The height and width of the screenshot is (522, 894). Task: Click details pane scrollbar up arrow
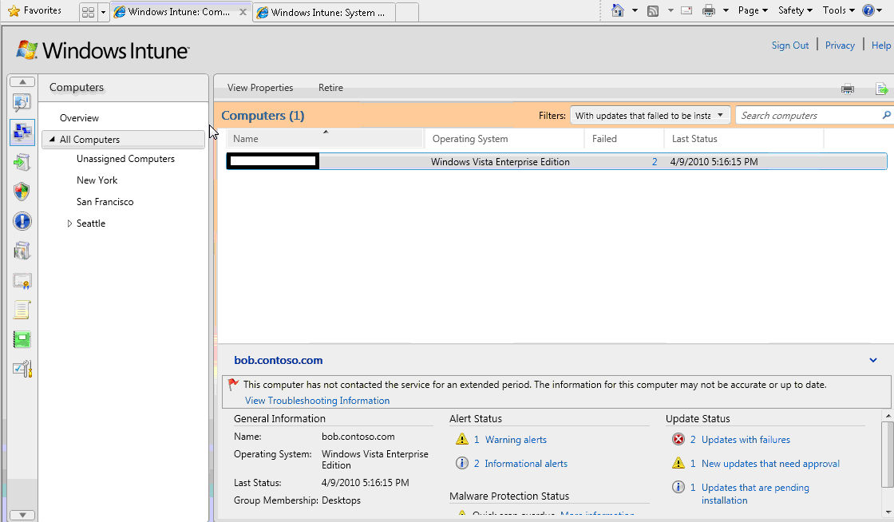[888, 417]
